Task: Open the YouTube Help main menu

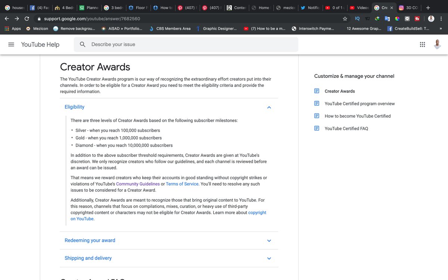Action: tap(11, 44)
